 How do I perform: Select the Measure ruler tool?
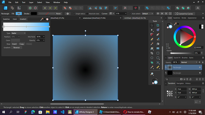[158, 67]
